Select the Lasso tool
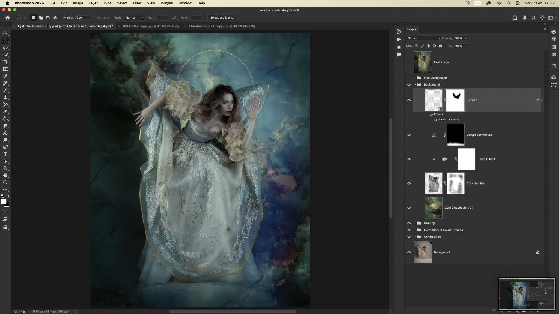Image resolution: width=559 pixels, height=314 pixels. [x=5, y=48]
